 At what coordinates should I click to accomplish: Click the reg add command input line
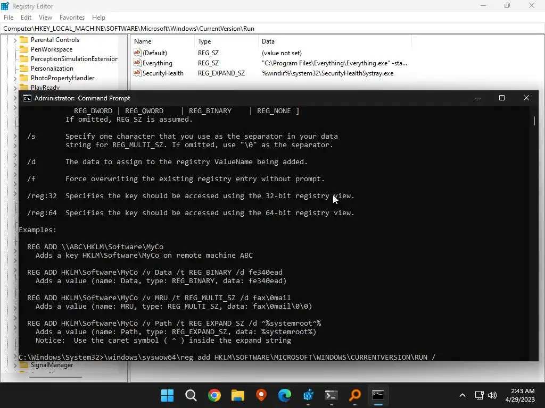click(227, 357)
